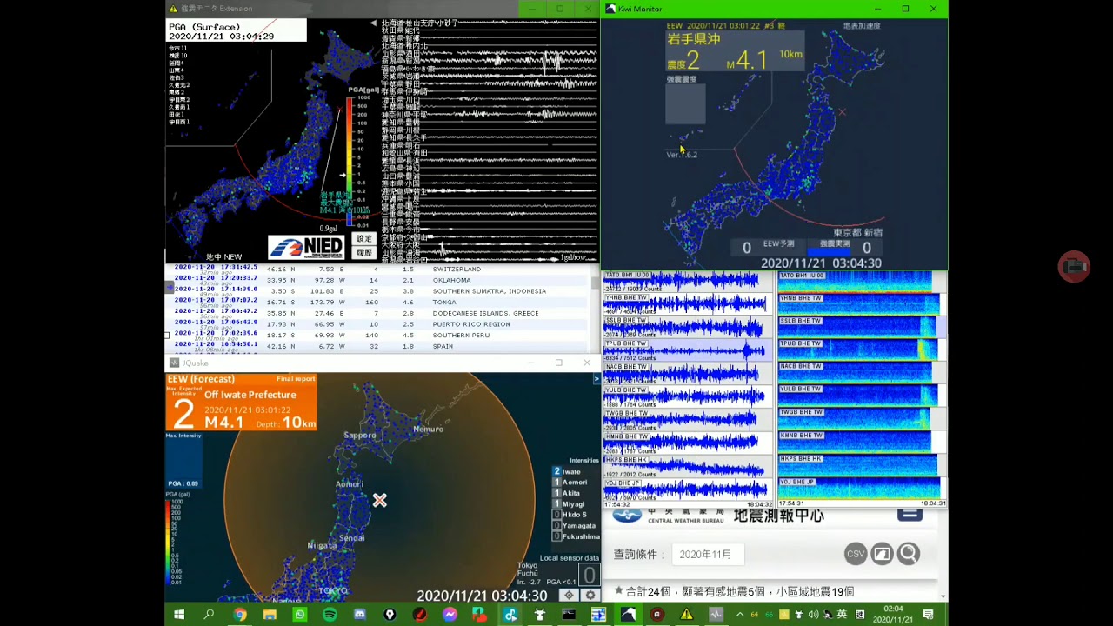The height and width of the screenshot is (626, 1113).
Task: Click the 2020年11月 query condition field
Action: click(x=706, y=554)
